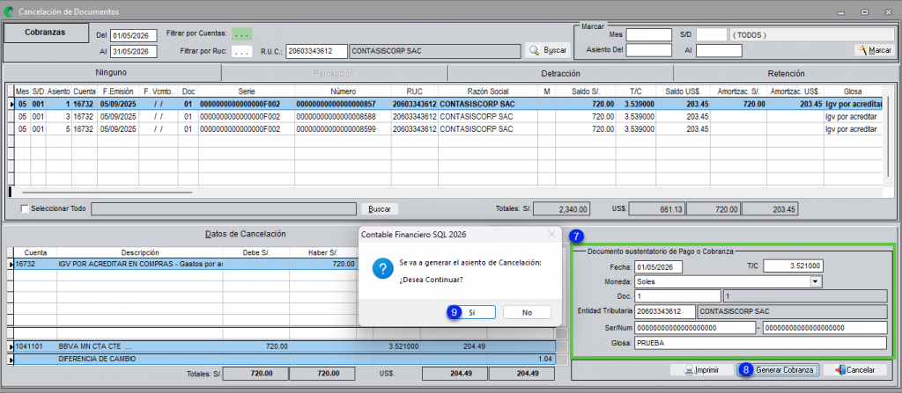The width and height of the screenshot is (902, 393).
Task: Click the lower Buscar button under the grid
Action: point(379,208)
